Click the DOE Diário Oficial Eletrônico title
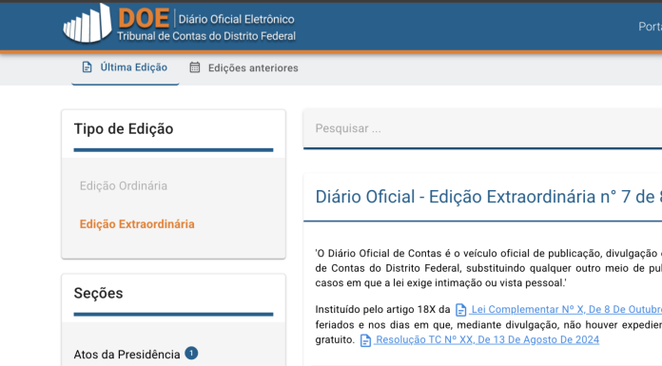Screen dimensions: 662x366 click(206, 19)
